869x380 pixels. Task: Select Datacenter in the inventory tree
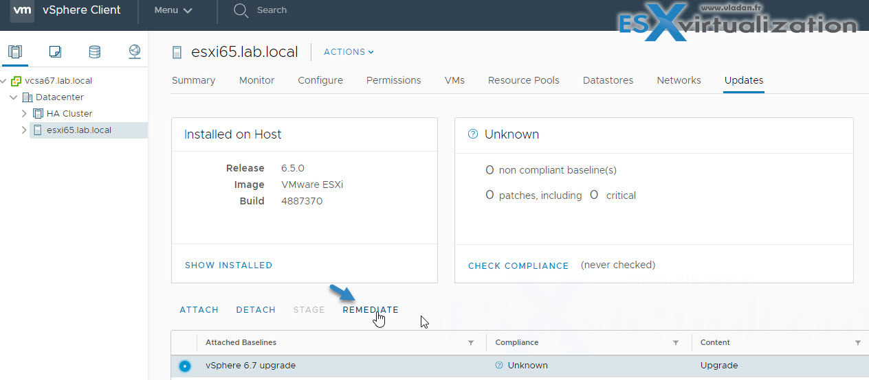pos(60,97)
